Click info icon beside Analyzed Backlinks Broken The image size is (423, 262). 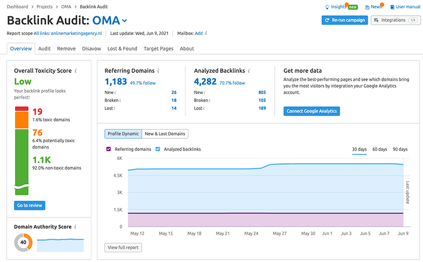click(x=210, y=101)
